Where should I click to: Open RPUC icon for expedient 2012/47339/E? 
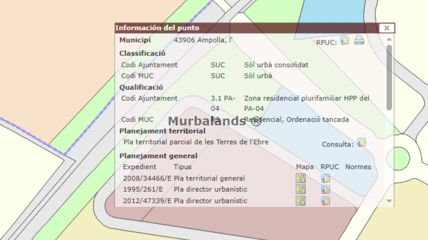tap(326, 201)
